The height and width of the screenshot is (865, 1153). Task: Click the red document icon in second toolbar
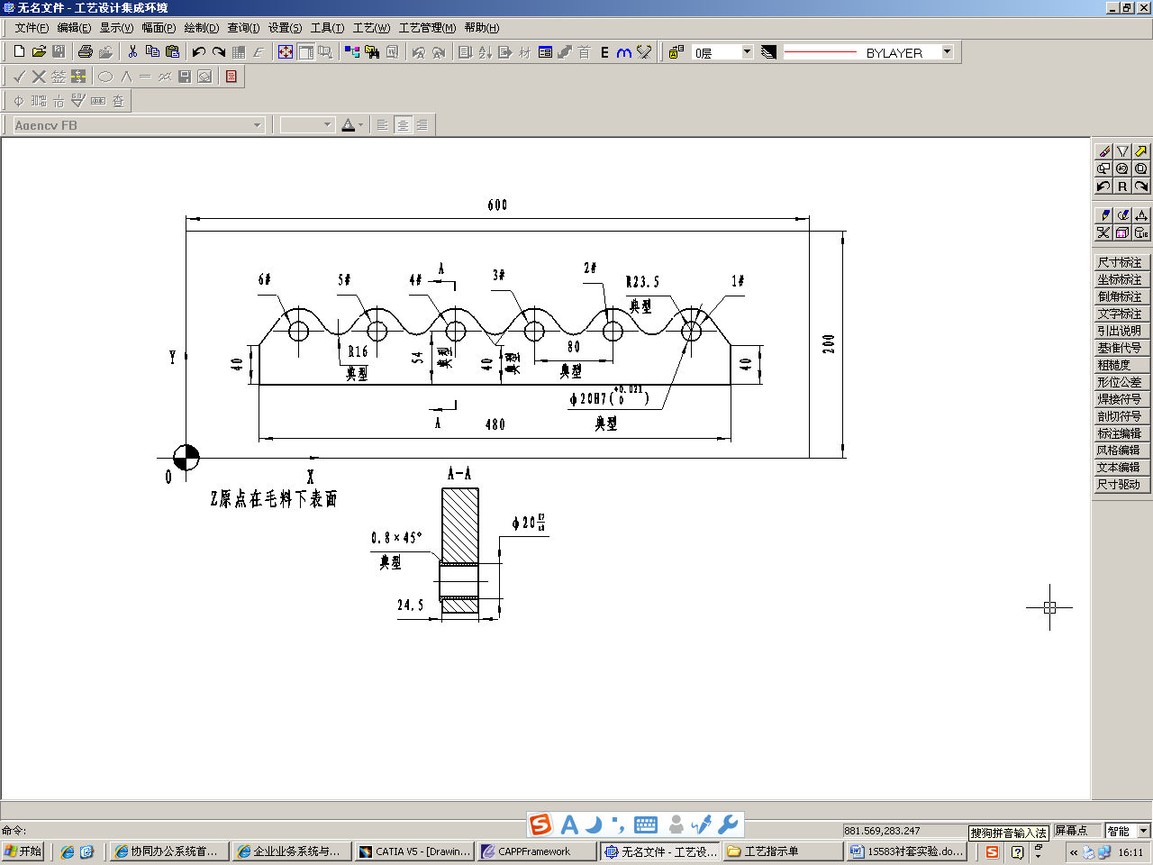coord(232,77)
